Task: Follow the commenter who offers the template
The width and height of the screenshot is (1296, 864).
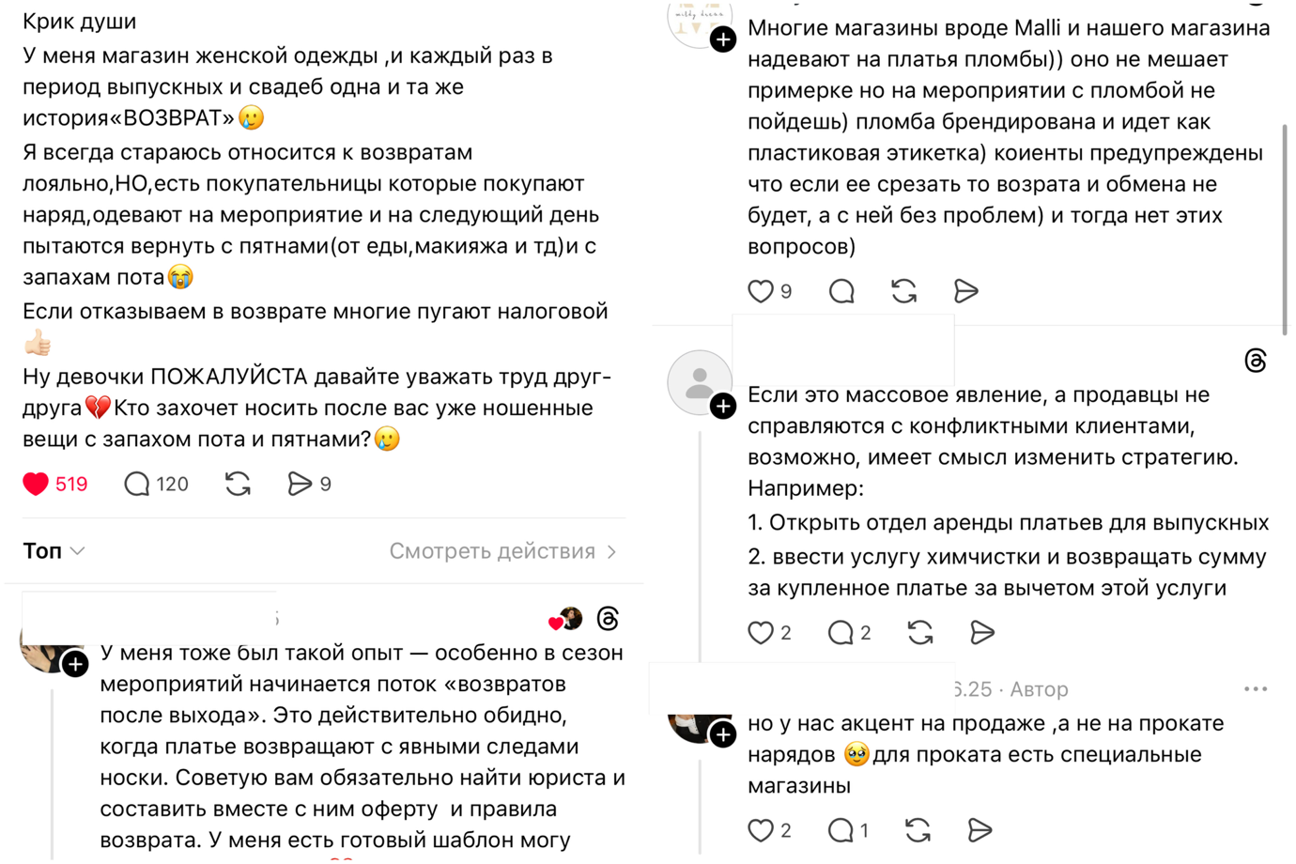Action: 75,665
